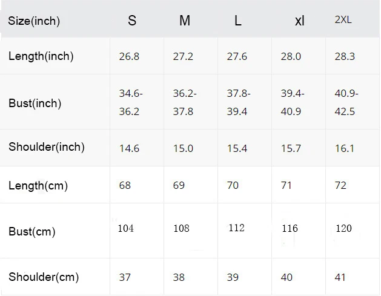Screen dimensions: 381x296
Task: Select the 37 shoulder cm value
Action: click(x=125, y=277)
